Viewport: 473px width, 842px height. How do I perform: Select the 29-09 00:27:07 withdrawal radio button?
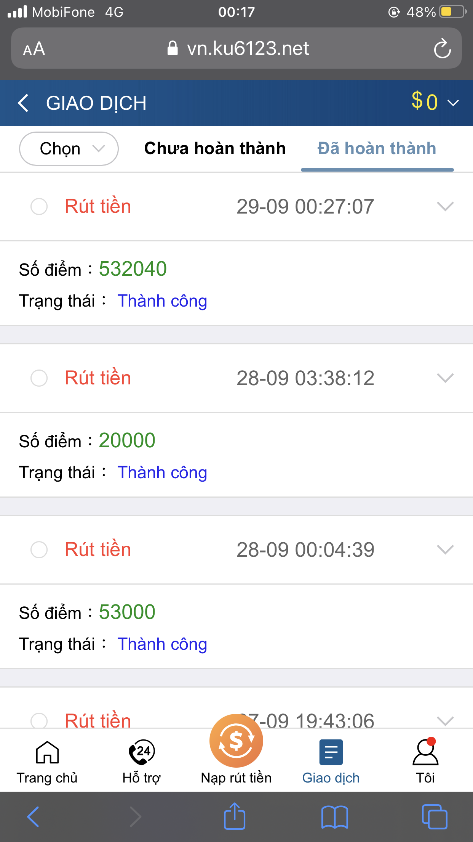[39, 207]
